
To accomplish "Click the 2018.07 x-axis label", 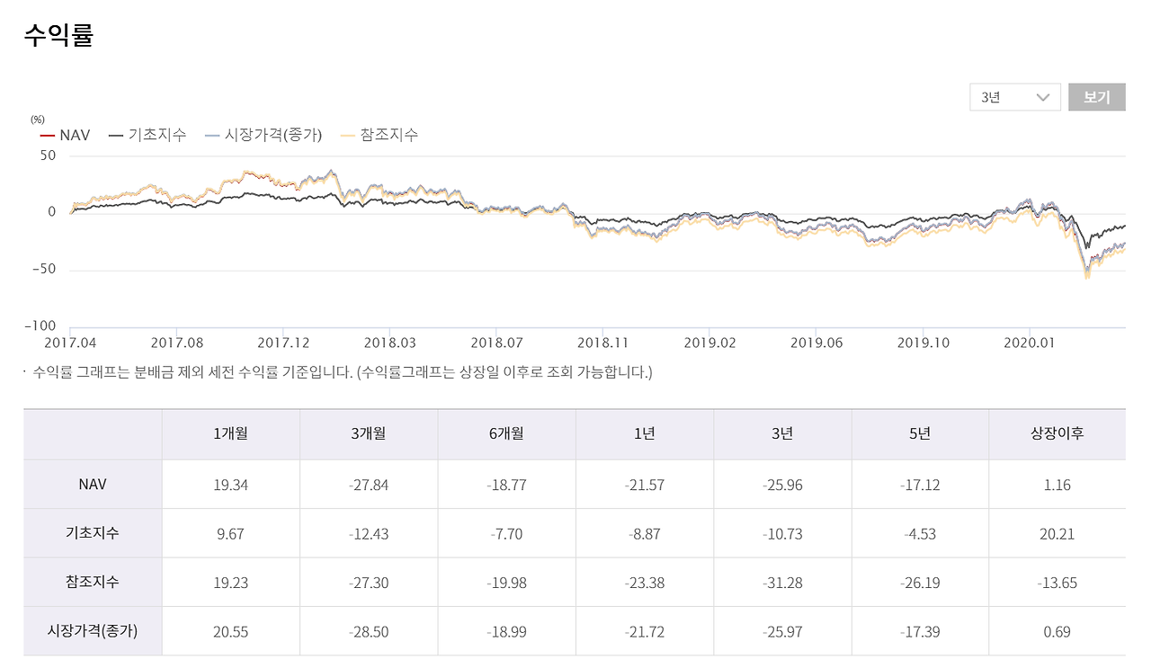I will [x=497, y=343].
